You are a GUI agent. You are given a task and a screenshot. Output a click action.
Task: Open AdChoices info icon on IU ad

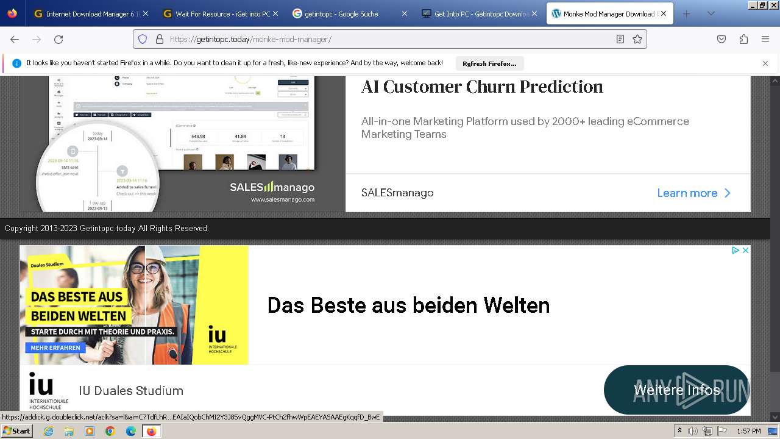click(736, 250)
